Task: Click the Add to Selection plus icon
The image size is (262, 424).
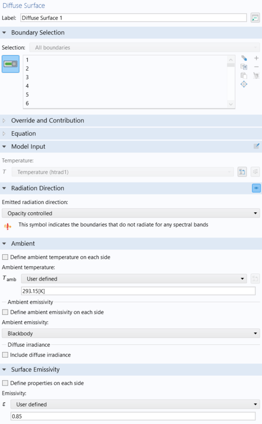Action: [256, 58]
